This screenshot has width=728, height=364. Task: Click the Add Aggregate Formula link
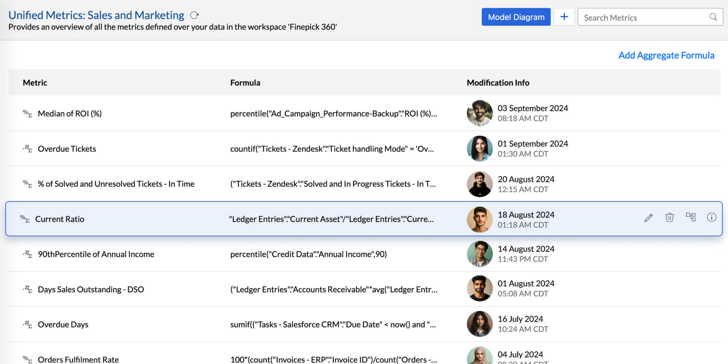pyautogui.click(x=666, y=55)
